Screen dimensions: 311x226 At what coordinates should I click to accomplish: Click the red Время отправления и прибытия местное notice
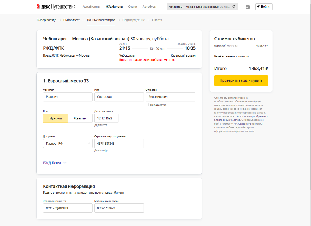tap(147, 60)
